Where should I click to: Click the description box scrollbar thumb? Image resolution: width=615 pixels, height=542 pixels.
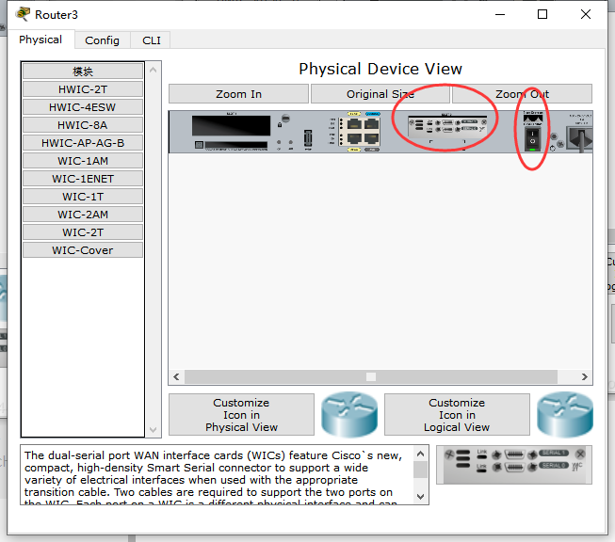(420, 470)
